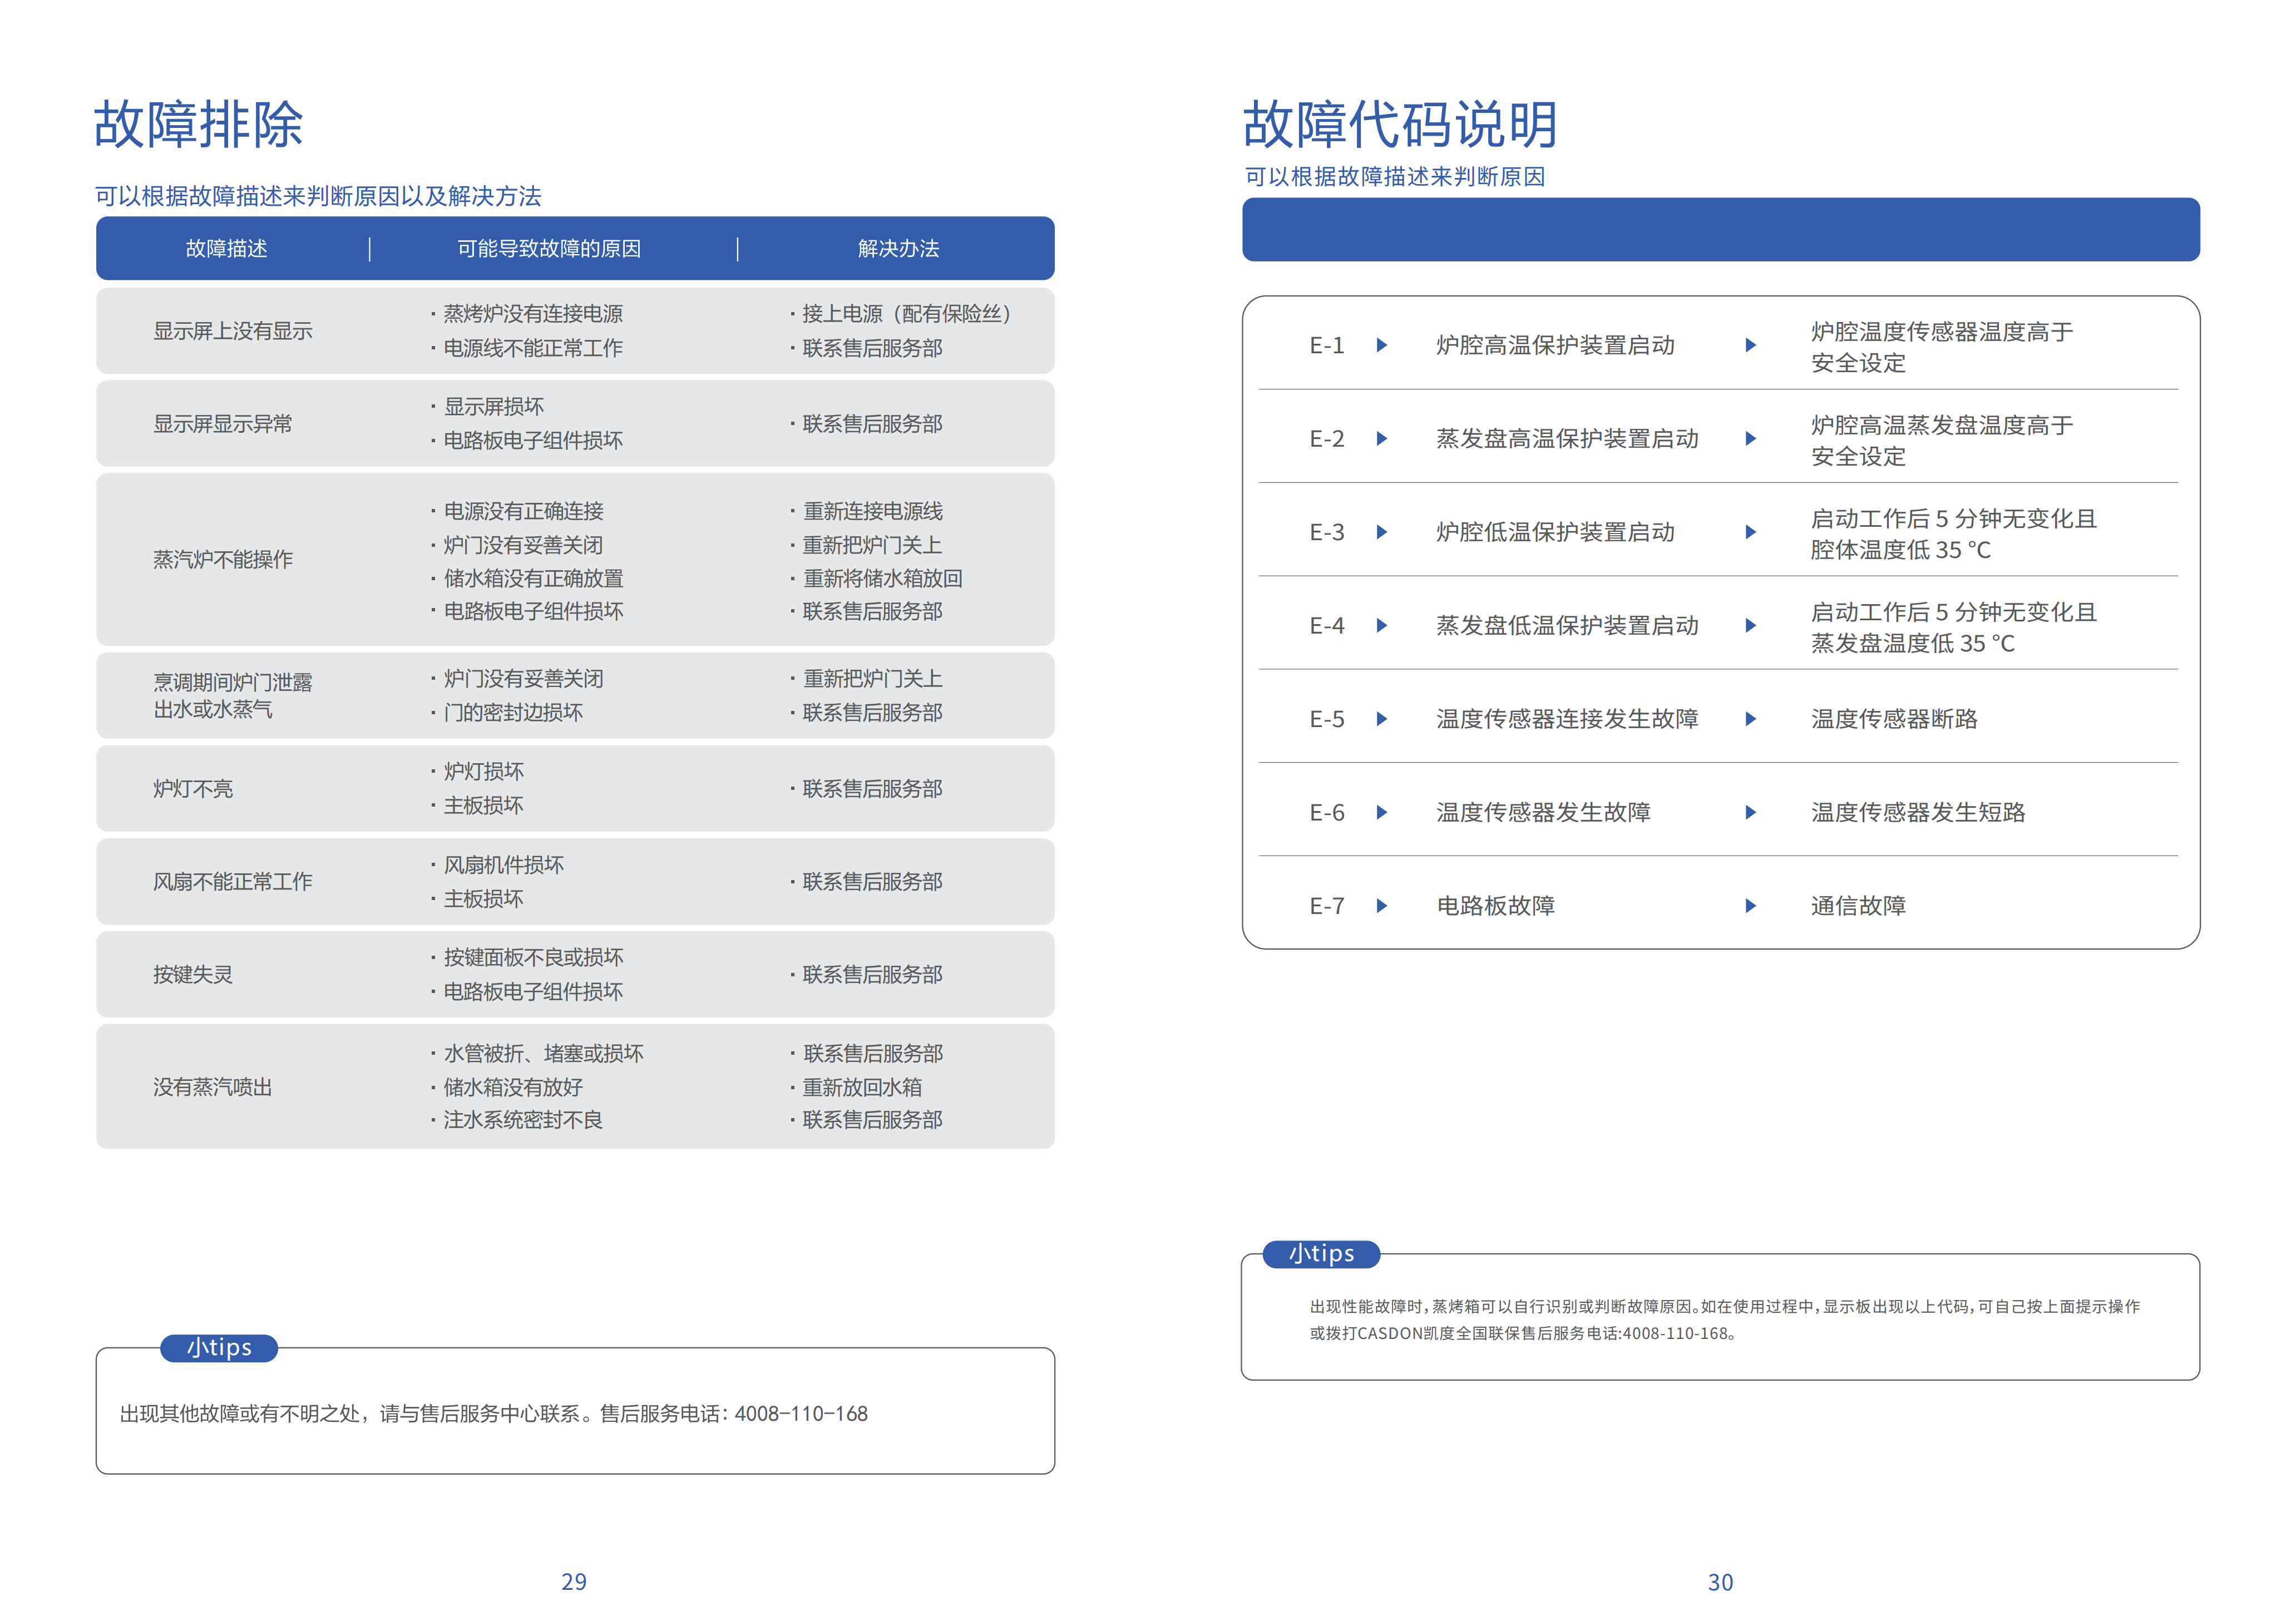Click the arrow icon next to E-7

(1381, 906)
